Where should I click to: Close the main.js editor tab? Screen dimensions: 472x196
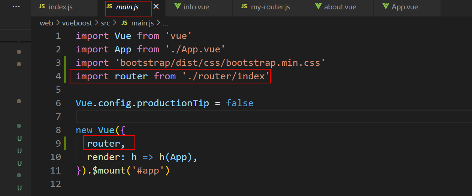click(156, 7)
